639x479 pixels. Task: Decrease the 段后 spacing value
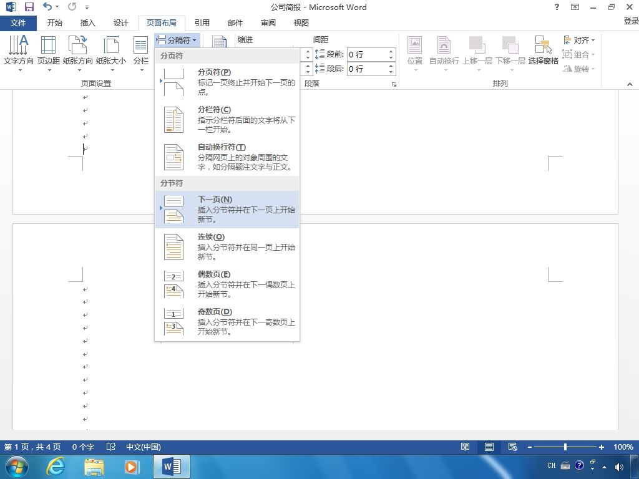pyautogui.click(x=391, y=72)
